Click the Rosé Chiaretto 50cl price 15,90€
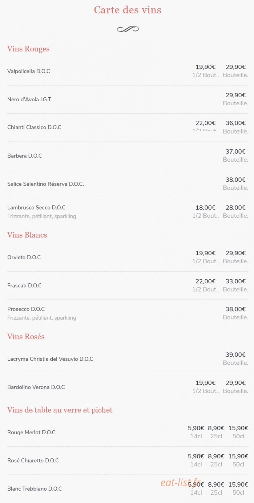This screenshot has width=254, height=503. 238,456
